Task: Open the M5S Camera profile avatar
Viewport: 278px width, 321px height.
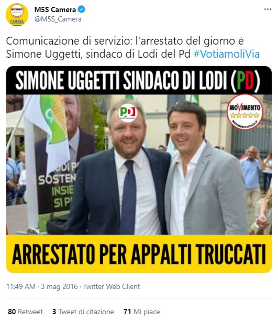Action: click(x=17, y=15)
